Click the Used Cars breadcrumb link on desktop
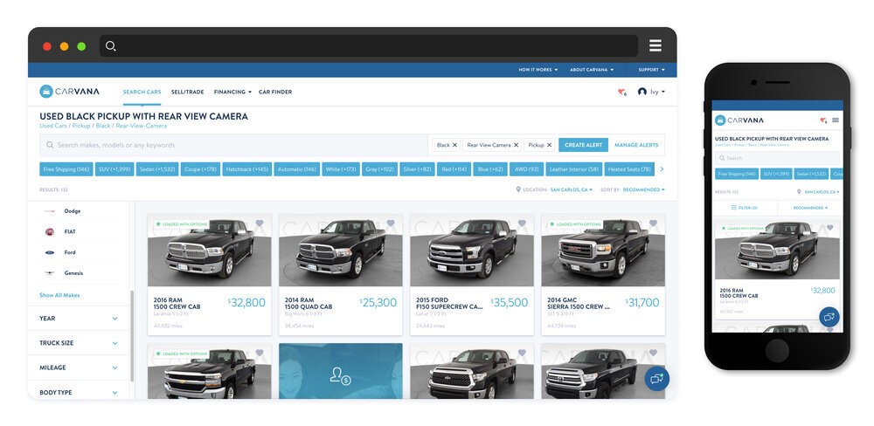 (x=53, y=126)
